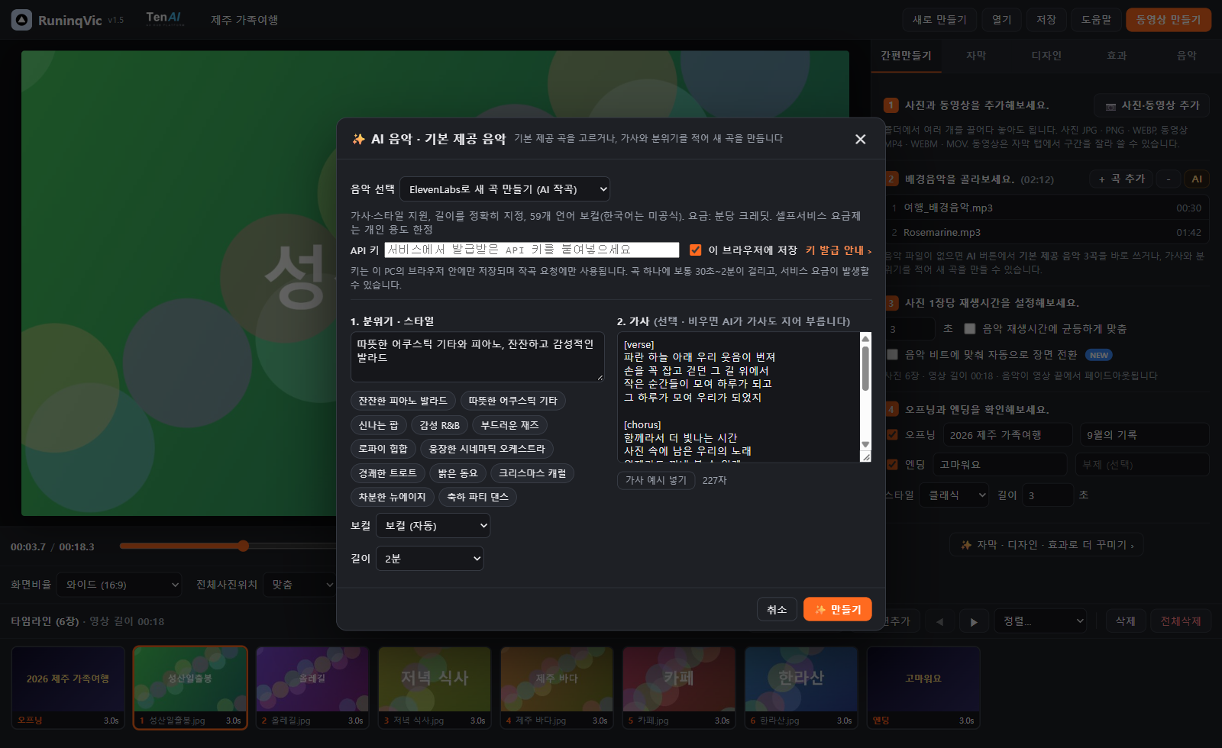The height and width of the screenshot is (748, 1222).
Task: Click 동영상 만들기 button
Action: click(1169, 20)
